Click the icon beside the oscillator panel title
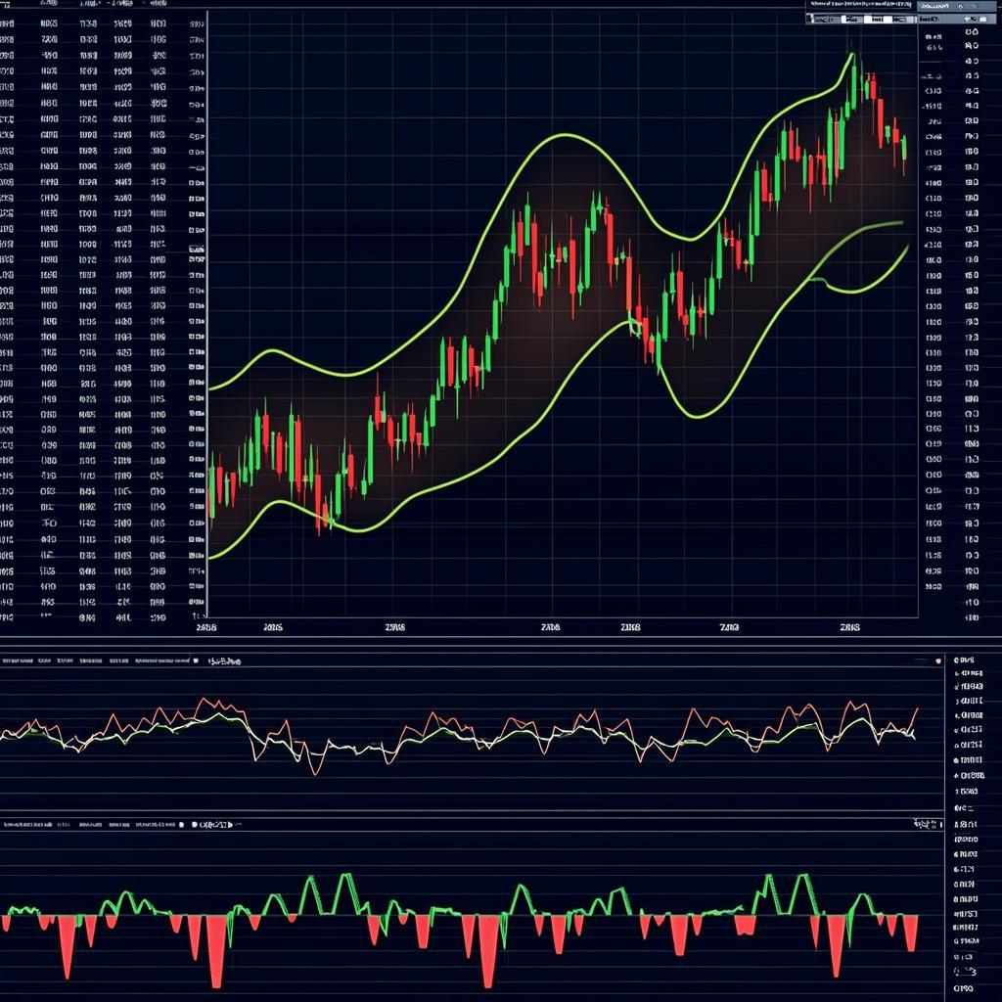1002x1002 pixels. tap(195, 661)
